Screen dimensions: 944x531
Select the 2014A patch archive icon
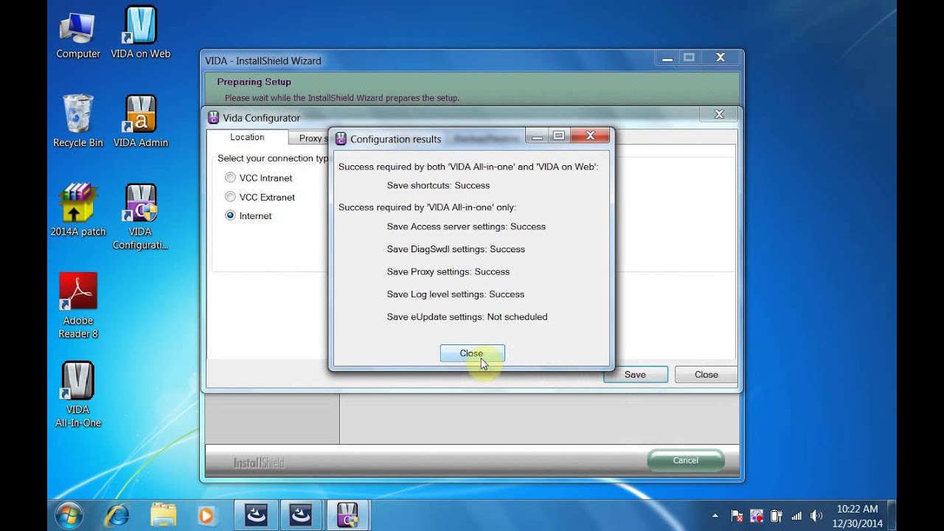click(78, 211)
